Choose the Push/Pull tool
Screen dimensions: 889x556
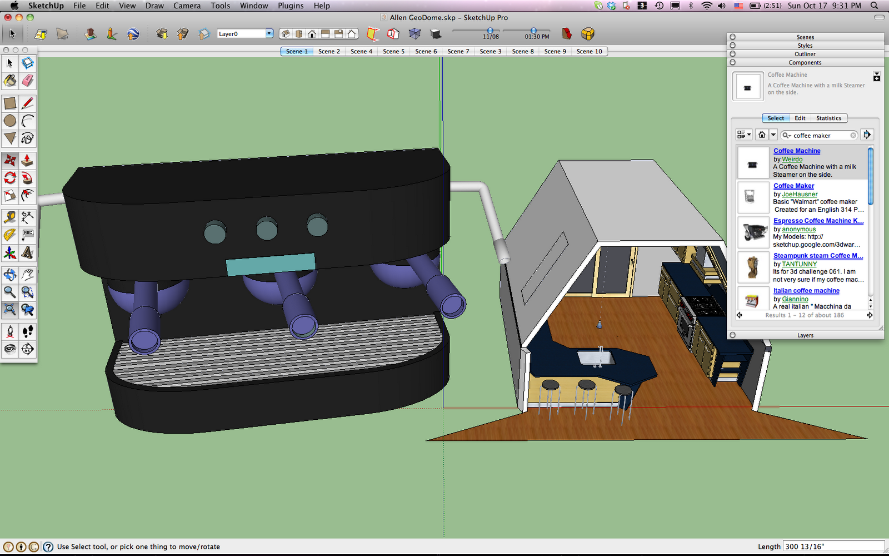(28, 160)
